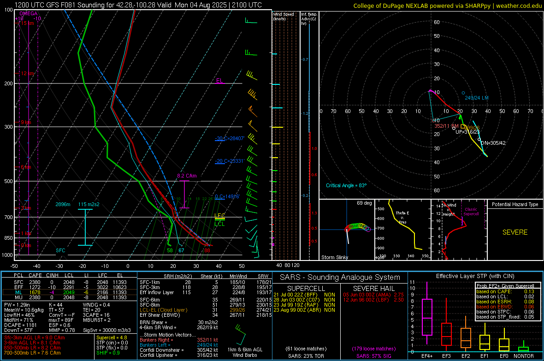The height and width of the screenshot is (361, 544).
Task: Click the 352/11 RM hodograph label
Action: 446,126
